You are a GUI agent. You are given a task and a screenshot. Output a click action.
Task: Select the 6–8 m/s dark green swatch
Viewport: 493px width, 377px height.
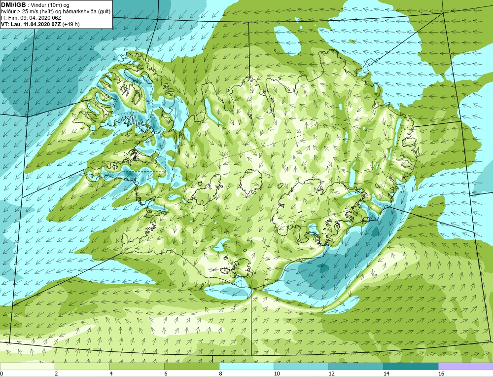[x=191, y=366]
